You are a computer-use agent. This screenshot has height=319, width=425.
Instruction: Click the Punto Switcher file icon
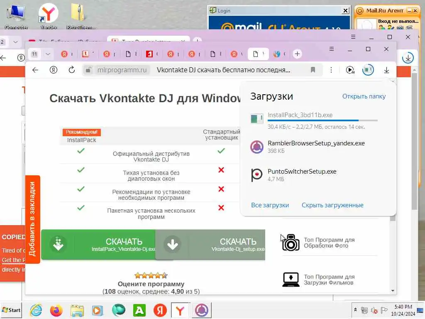click(x=256, y=175)
